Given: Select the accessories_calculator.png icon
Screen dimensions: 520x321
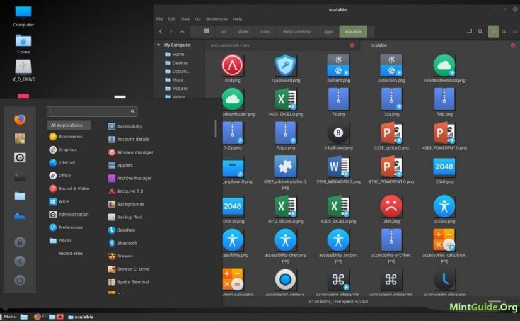Looking at the screenshot, I should (x=444, y=240).
